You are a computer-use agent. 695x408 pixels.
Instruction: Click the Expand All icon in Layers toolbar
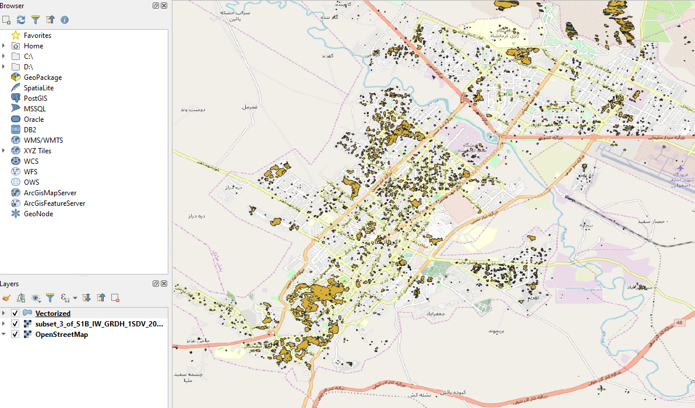(86, 297)
